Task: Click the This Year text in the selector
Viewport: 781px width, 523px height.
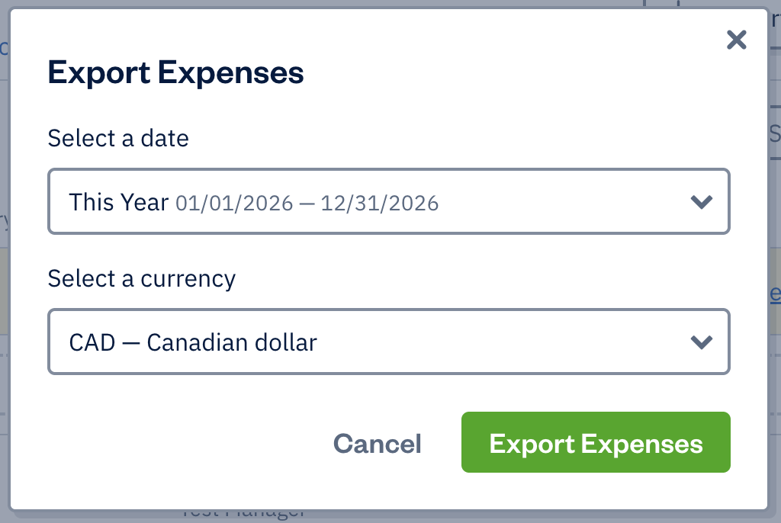Action: (x=117, y=202)
